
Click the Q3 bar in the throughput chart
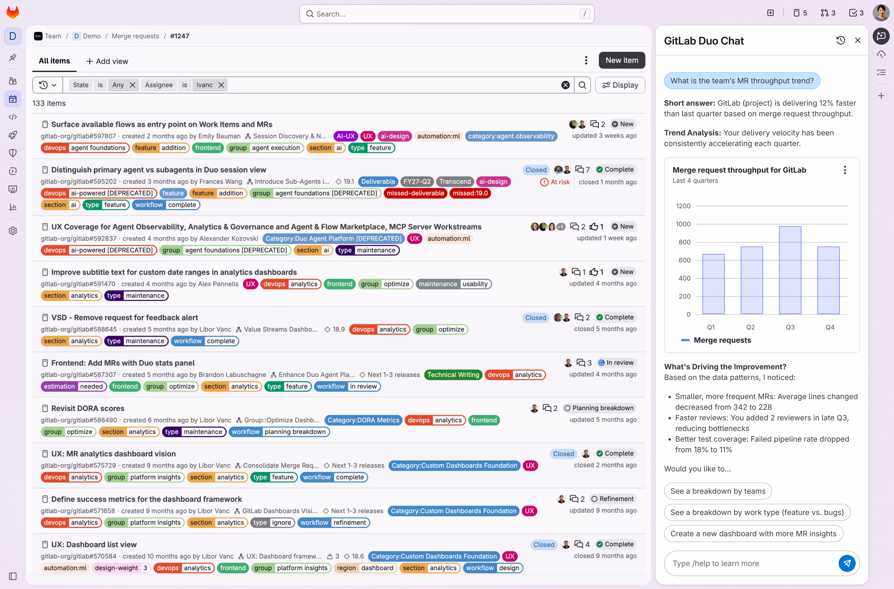click(790, 270)
